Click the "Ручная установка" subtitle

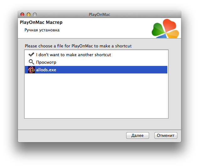coord(42,30)
